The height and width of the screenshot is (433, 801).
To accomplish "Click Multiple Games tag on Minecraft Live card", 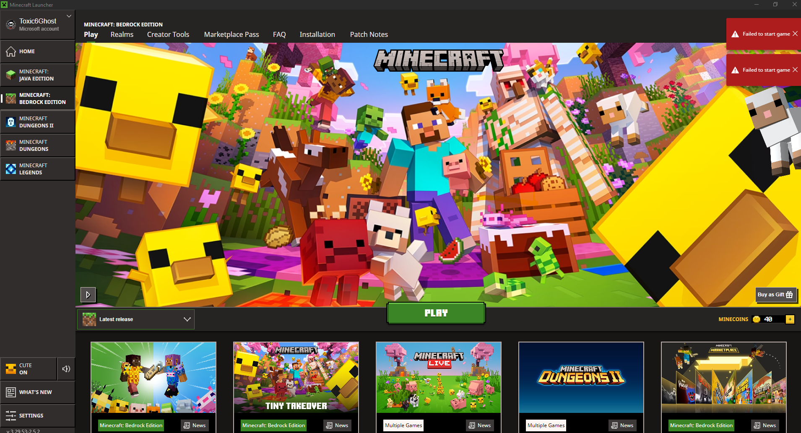I will [403, 425].
